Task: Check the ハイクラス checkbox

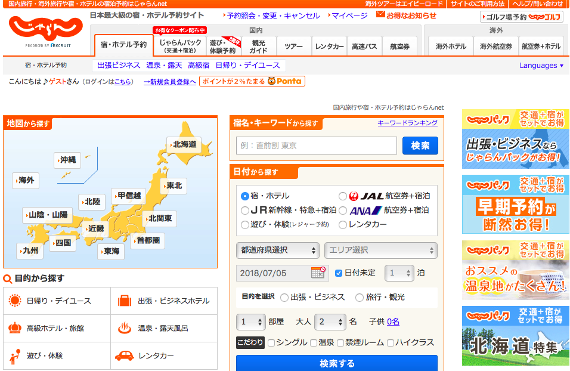Action: 391,342
